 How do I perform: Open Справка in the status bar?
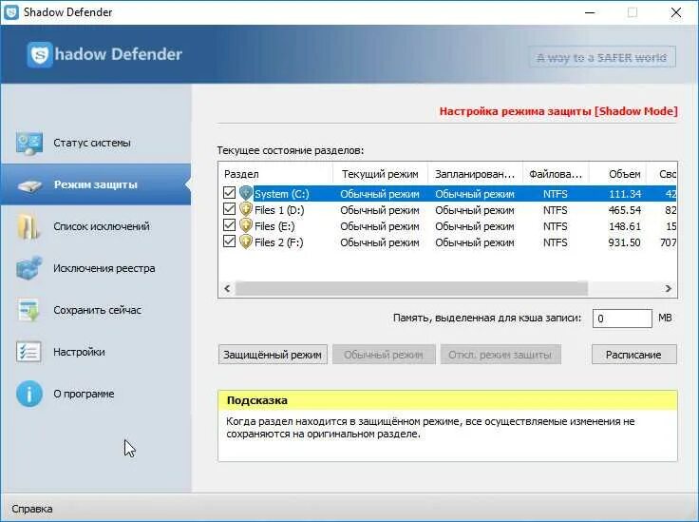32,509
